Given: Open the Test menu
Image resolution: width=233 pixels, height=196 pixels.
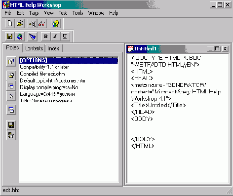Looking at the screenshot, I should click(63, 13).
